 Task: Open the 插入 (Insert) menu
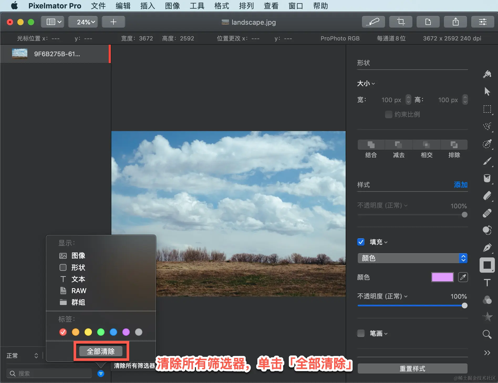click(148, 6)
